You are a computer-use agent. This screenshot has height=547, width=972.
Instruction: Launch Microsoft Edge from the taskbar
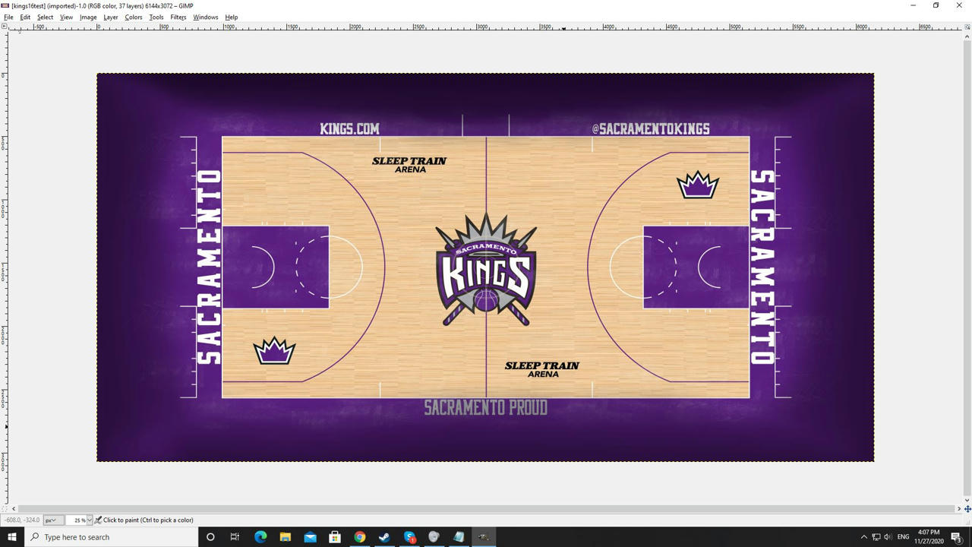pyautogui.click(x=260, y=537)
